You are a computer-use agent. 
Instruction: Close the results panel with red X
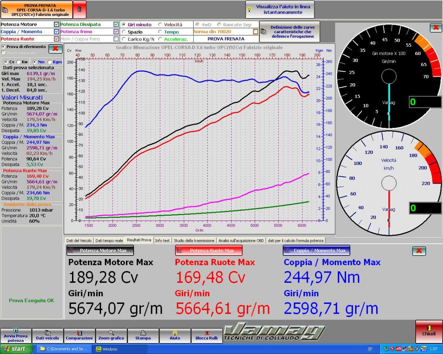(x=419, y=251)
